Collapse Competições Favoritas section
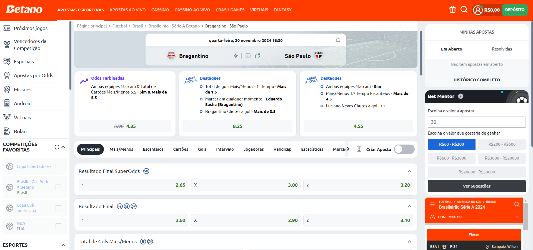This screenshot has height=250, width=533. [63, 147]
